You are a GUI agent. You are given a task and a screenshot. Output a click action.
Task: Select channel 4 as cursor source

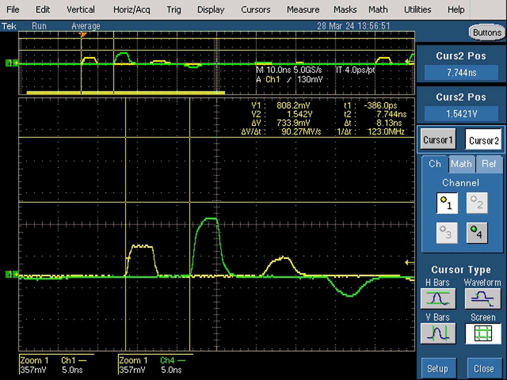coord(477,233)
